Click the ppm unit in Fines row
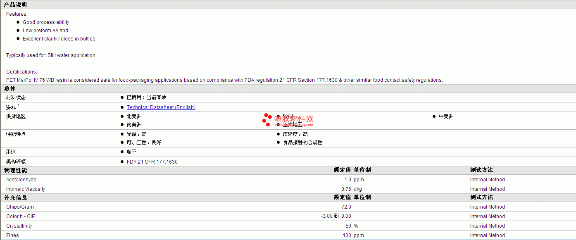The height and width of the screenshot is (240, 576). tap(359, 235)
